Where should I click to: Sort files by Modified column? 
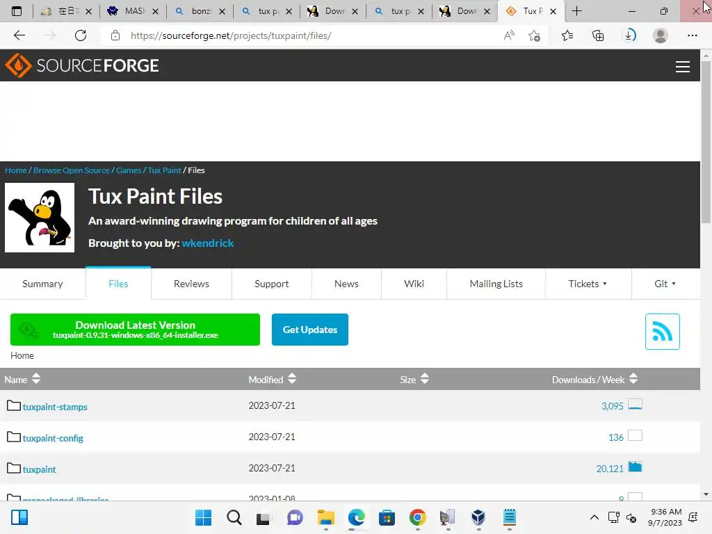coord(272,379)
